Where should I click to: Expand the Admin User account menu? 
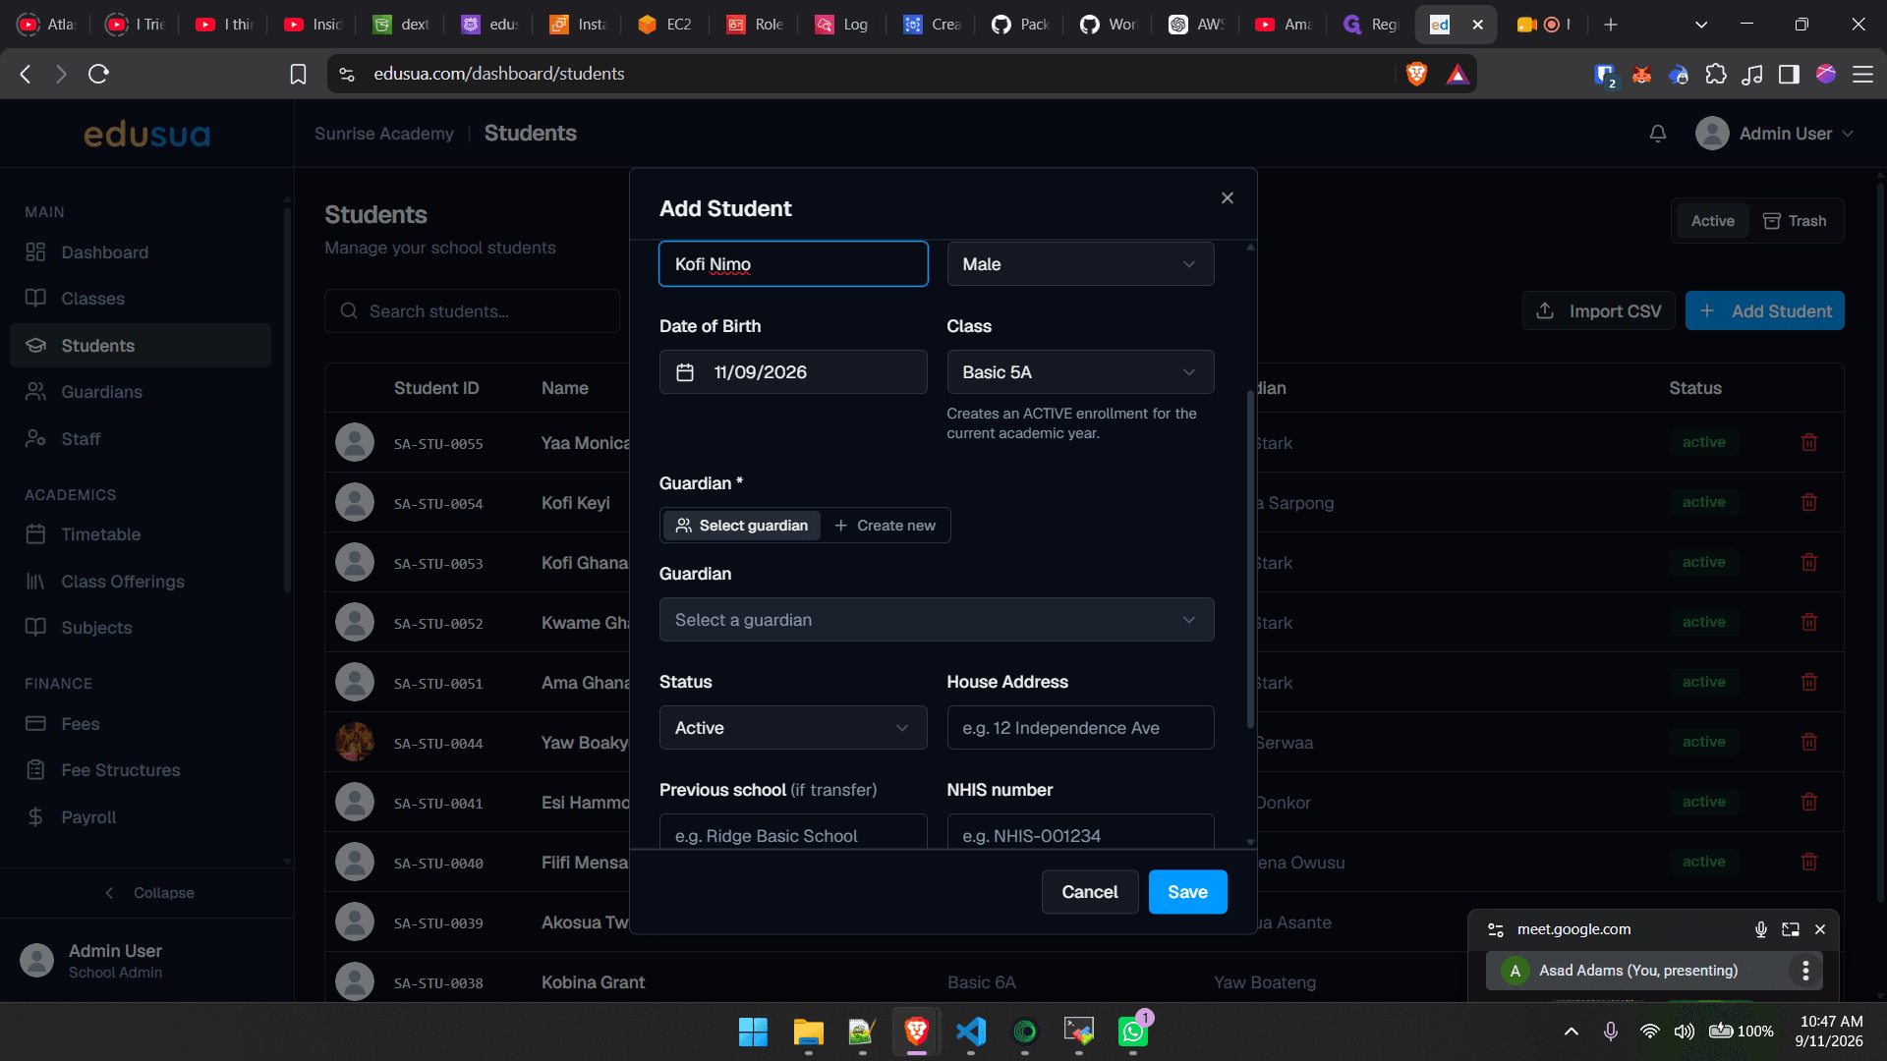[1775, 134]
